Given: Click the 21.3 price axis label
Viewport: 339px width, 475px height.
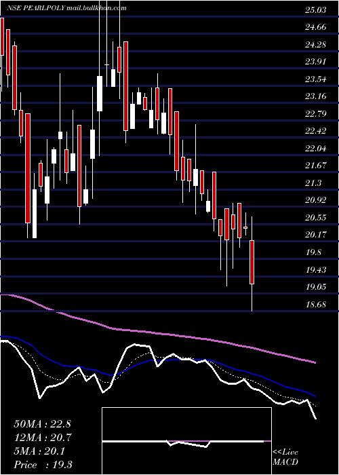Looking at the screenshot, I should coord(313,184).
